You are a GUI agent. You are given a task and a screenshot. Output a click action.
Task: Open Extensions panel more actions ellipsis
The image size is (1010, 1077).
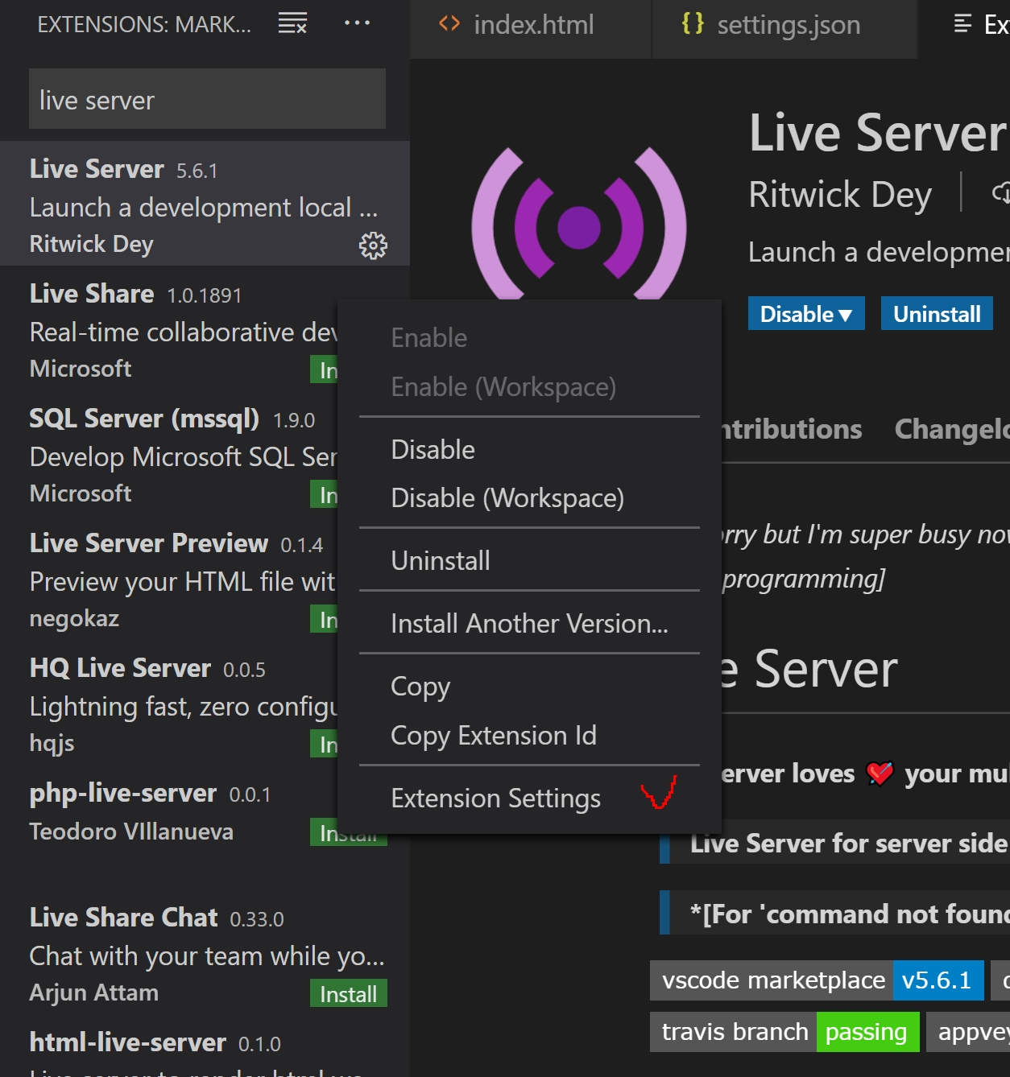pos(357,23)
